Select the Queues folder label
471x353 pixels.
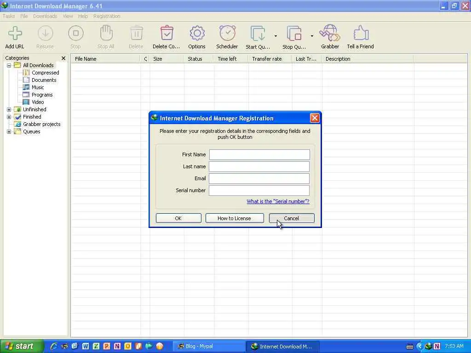(32, 131)
